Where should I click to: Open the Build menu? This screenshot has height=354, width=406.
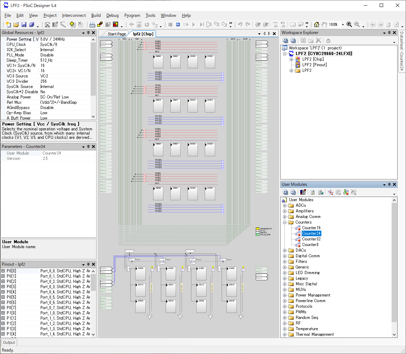[96, 15]
